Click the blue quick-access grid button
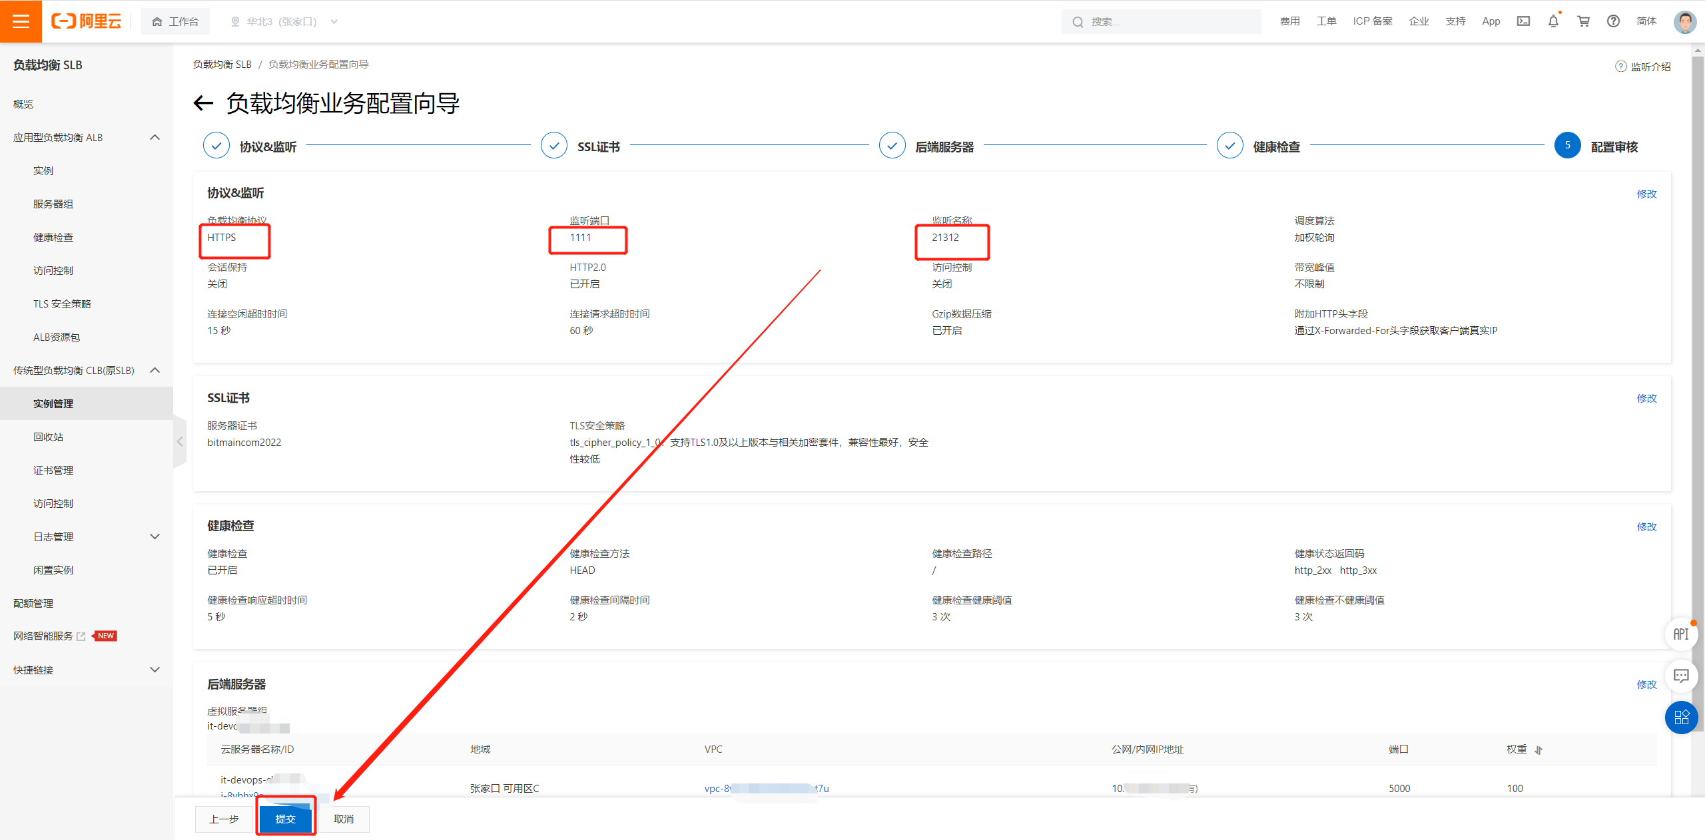 click(x=1681, y=718)
